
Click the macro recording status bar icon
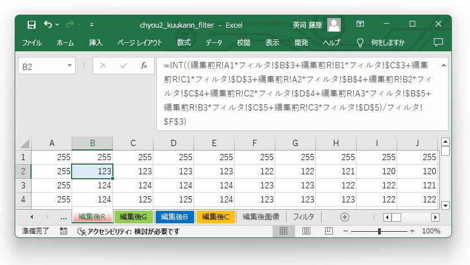pyautogui.click(x=63, y=231)
